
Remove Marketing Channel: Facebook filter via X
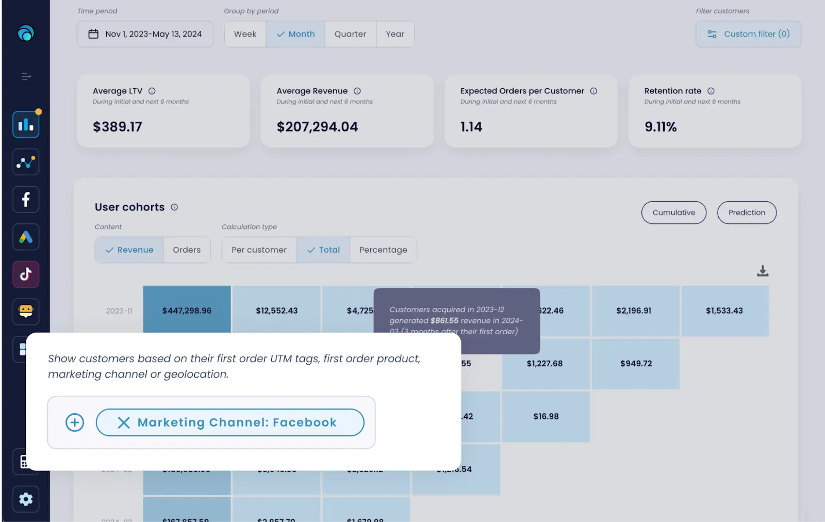(124, 422)
